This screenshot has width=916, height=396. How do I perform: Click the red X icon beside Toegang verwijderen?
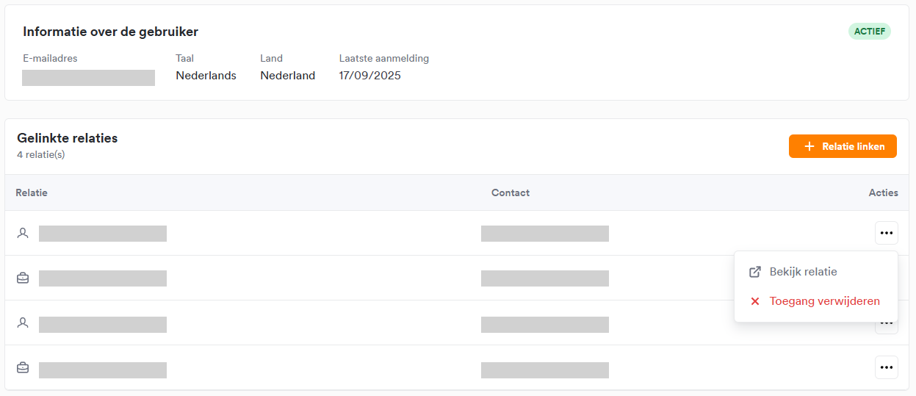pyautogui.click(x=754, y=301)
